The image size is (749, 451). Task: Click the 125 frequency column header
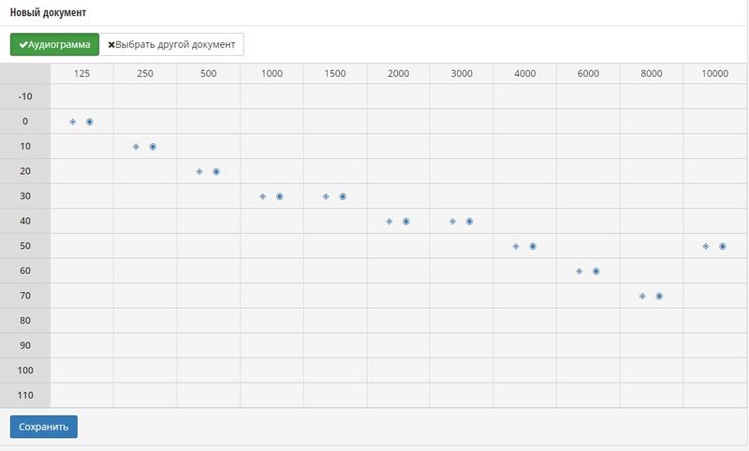[81, 74]
